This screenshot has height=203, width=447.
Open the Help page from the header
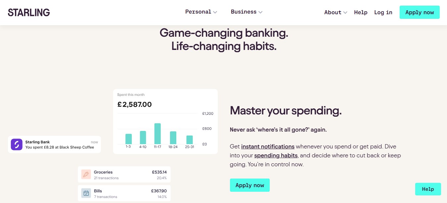coord(361,13)
